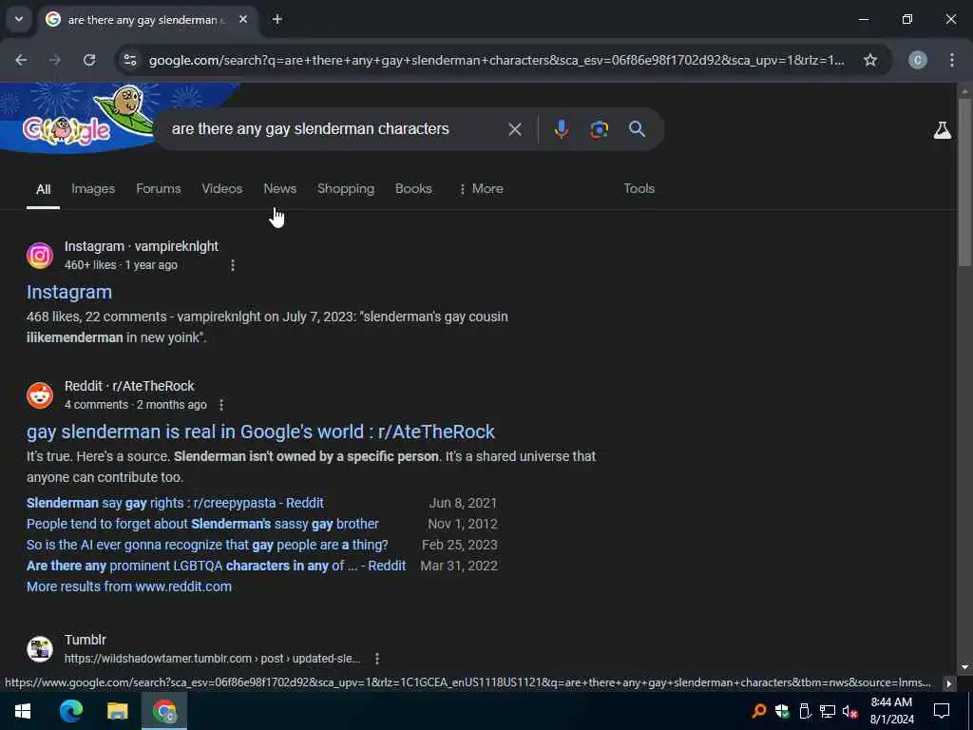This screenshot has width=973, height=730.
Task: Open site settings icon in address bar
Action: click(129, 60)
